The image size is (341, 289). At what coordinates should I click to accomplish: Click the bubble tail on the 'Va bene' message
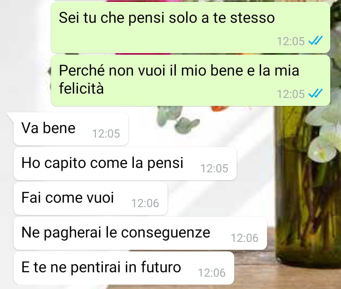10,116
